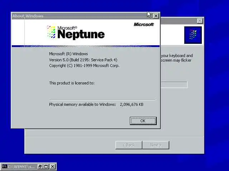Image resolution: width=229 pixels, height=171 pixels.
Task: Click the 'Microsoft (R) Windows' text
Action: (68, 54)
